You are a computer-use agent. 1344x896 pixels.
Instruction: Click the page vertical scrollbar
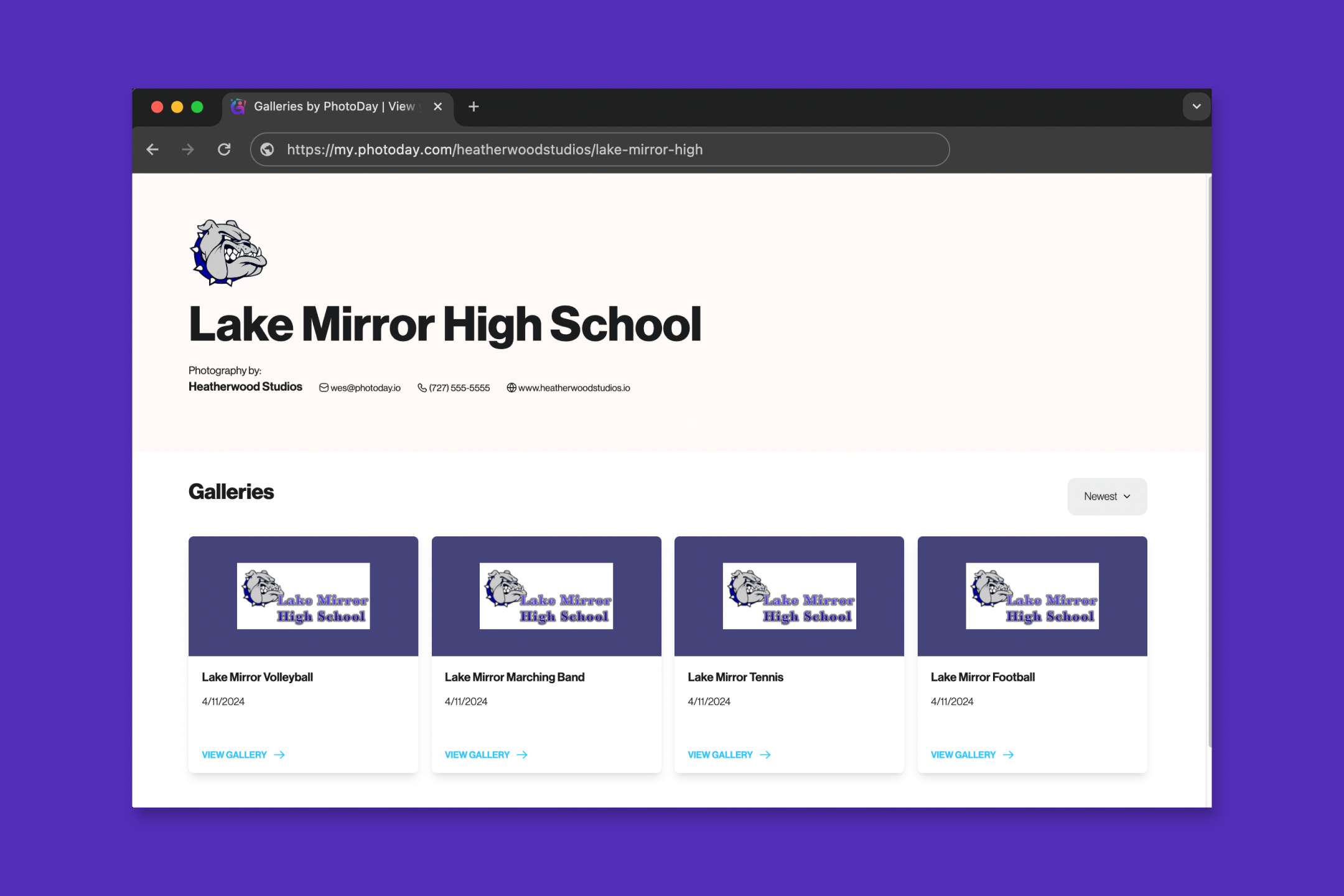[x=1209, y=460]
